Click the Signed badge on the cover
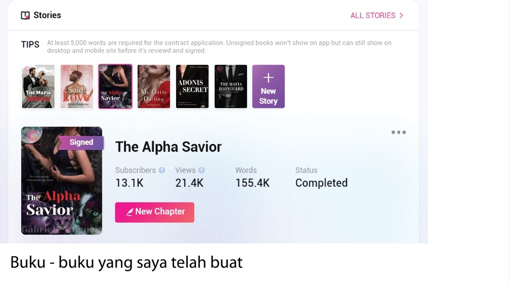 pos(81,142)
